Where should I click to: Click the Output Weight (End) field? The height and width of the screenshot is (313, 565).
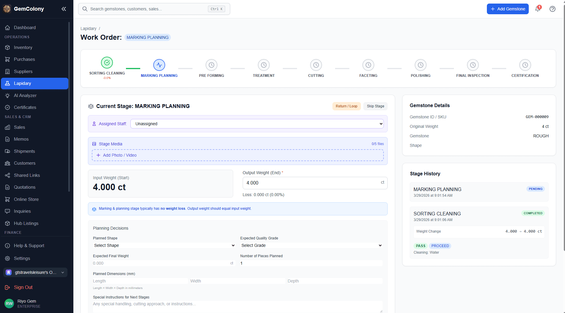315,183
